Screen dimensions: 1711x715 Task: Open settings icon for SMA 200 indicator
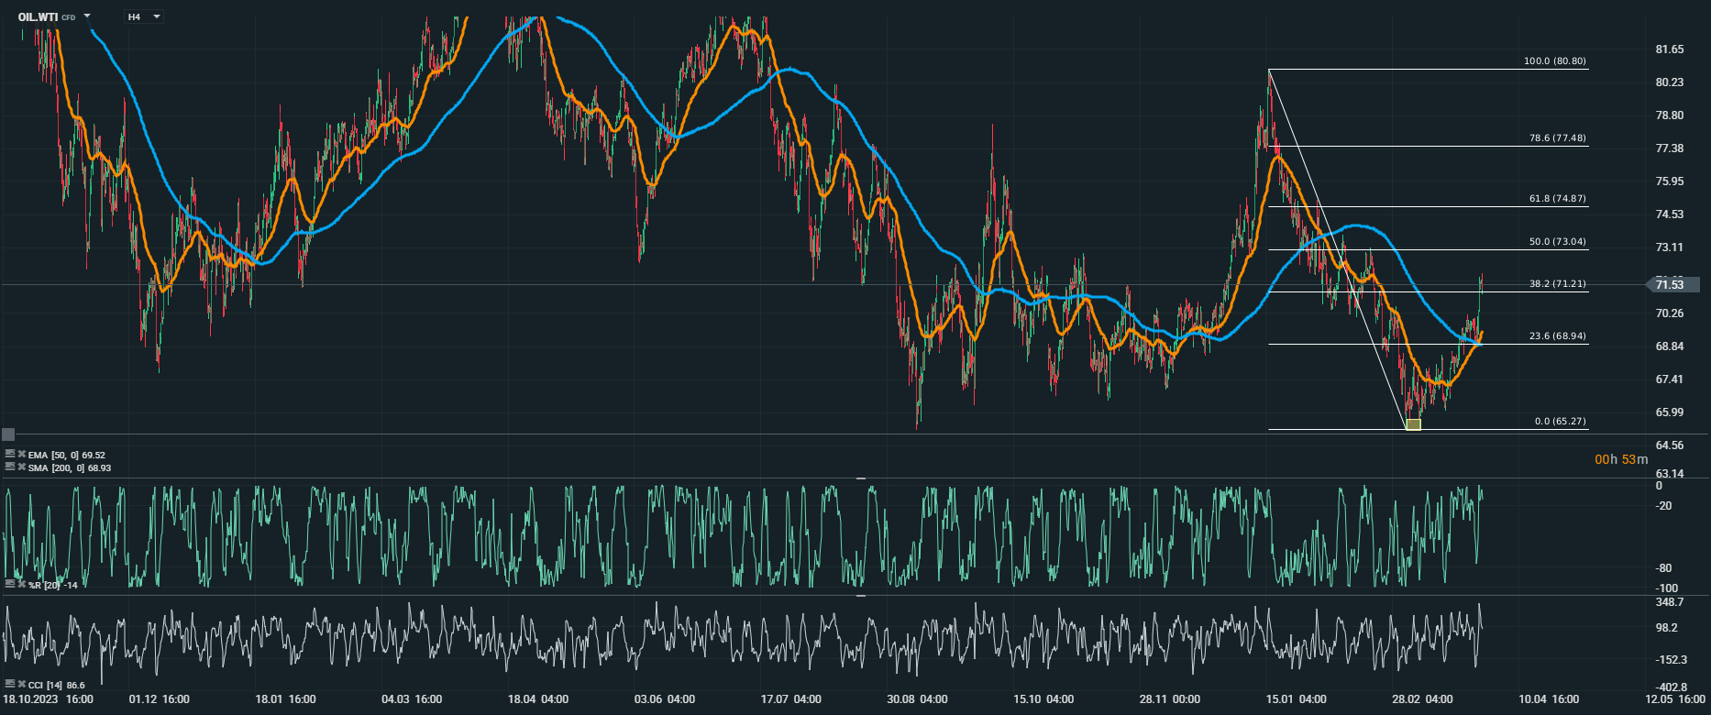click(x=10, y=467)
